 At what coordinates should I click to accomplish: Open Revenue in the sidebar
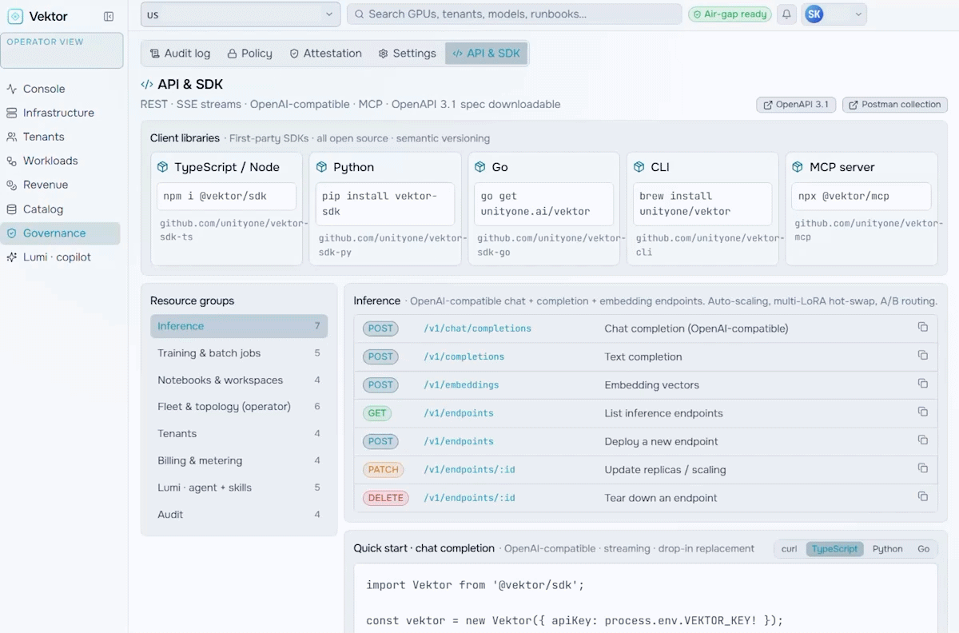pyautogui.click(x=60, y=185)
